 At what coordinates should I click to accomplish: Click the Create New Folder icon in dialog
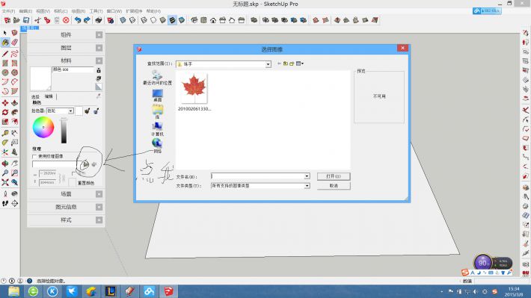(x=292, y=63)
